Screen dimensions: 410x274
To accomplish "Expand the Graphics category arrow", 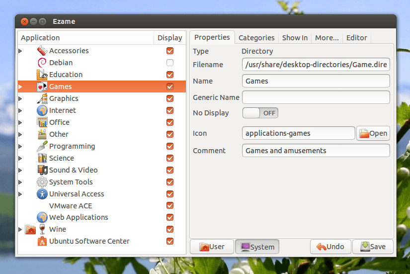I will [x=20, y=98].
